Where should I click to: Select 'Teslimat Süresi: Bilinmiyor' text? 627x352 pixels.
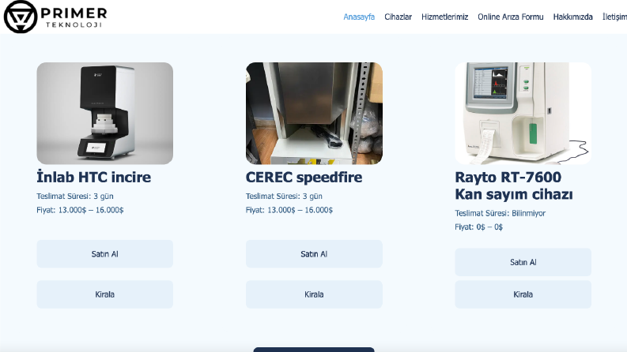click(500, 214)
